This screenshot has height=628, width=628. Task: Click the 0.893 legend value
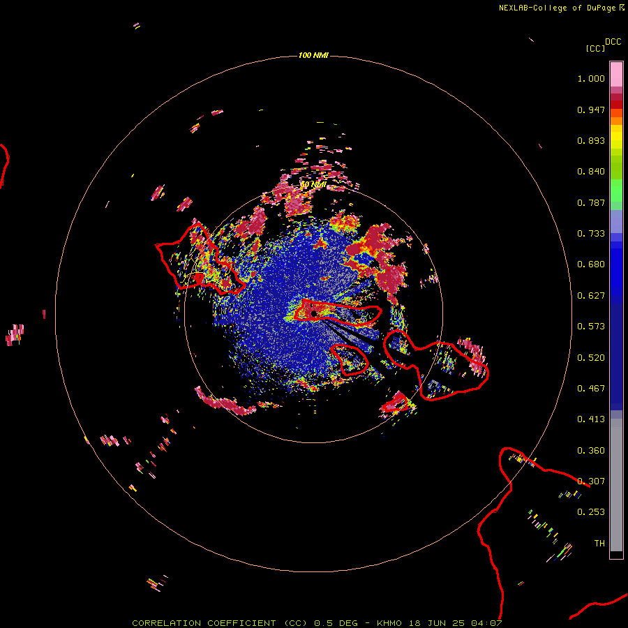[591, 140]
